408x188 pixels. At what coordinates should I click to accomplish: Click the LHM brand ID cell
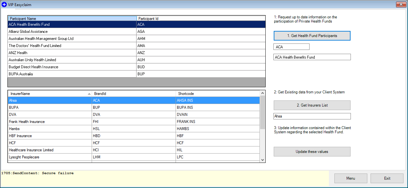pos(134,157)
